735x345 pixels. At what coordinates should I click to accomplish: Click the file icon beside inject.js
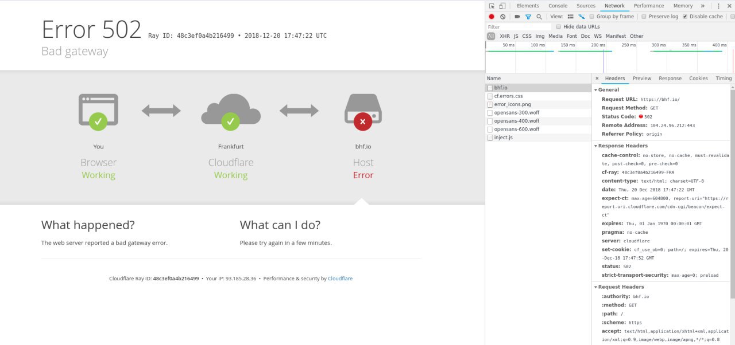(x=490, y=138)
